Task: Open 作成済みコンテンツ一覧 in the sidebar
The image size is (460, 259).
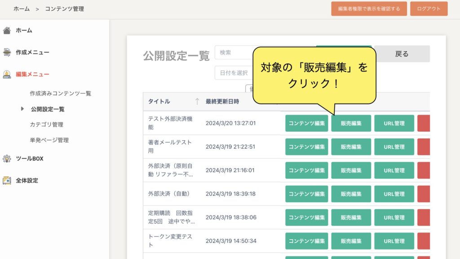Action: tap(60, 94)
